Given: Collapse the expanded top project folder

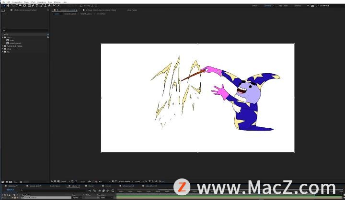Looking at the screenshot, I should (2, 37).
